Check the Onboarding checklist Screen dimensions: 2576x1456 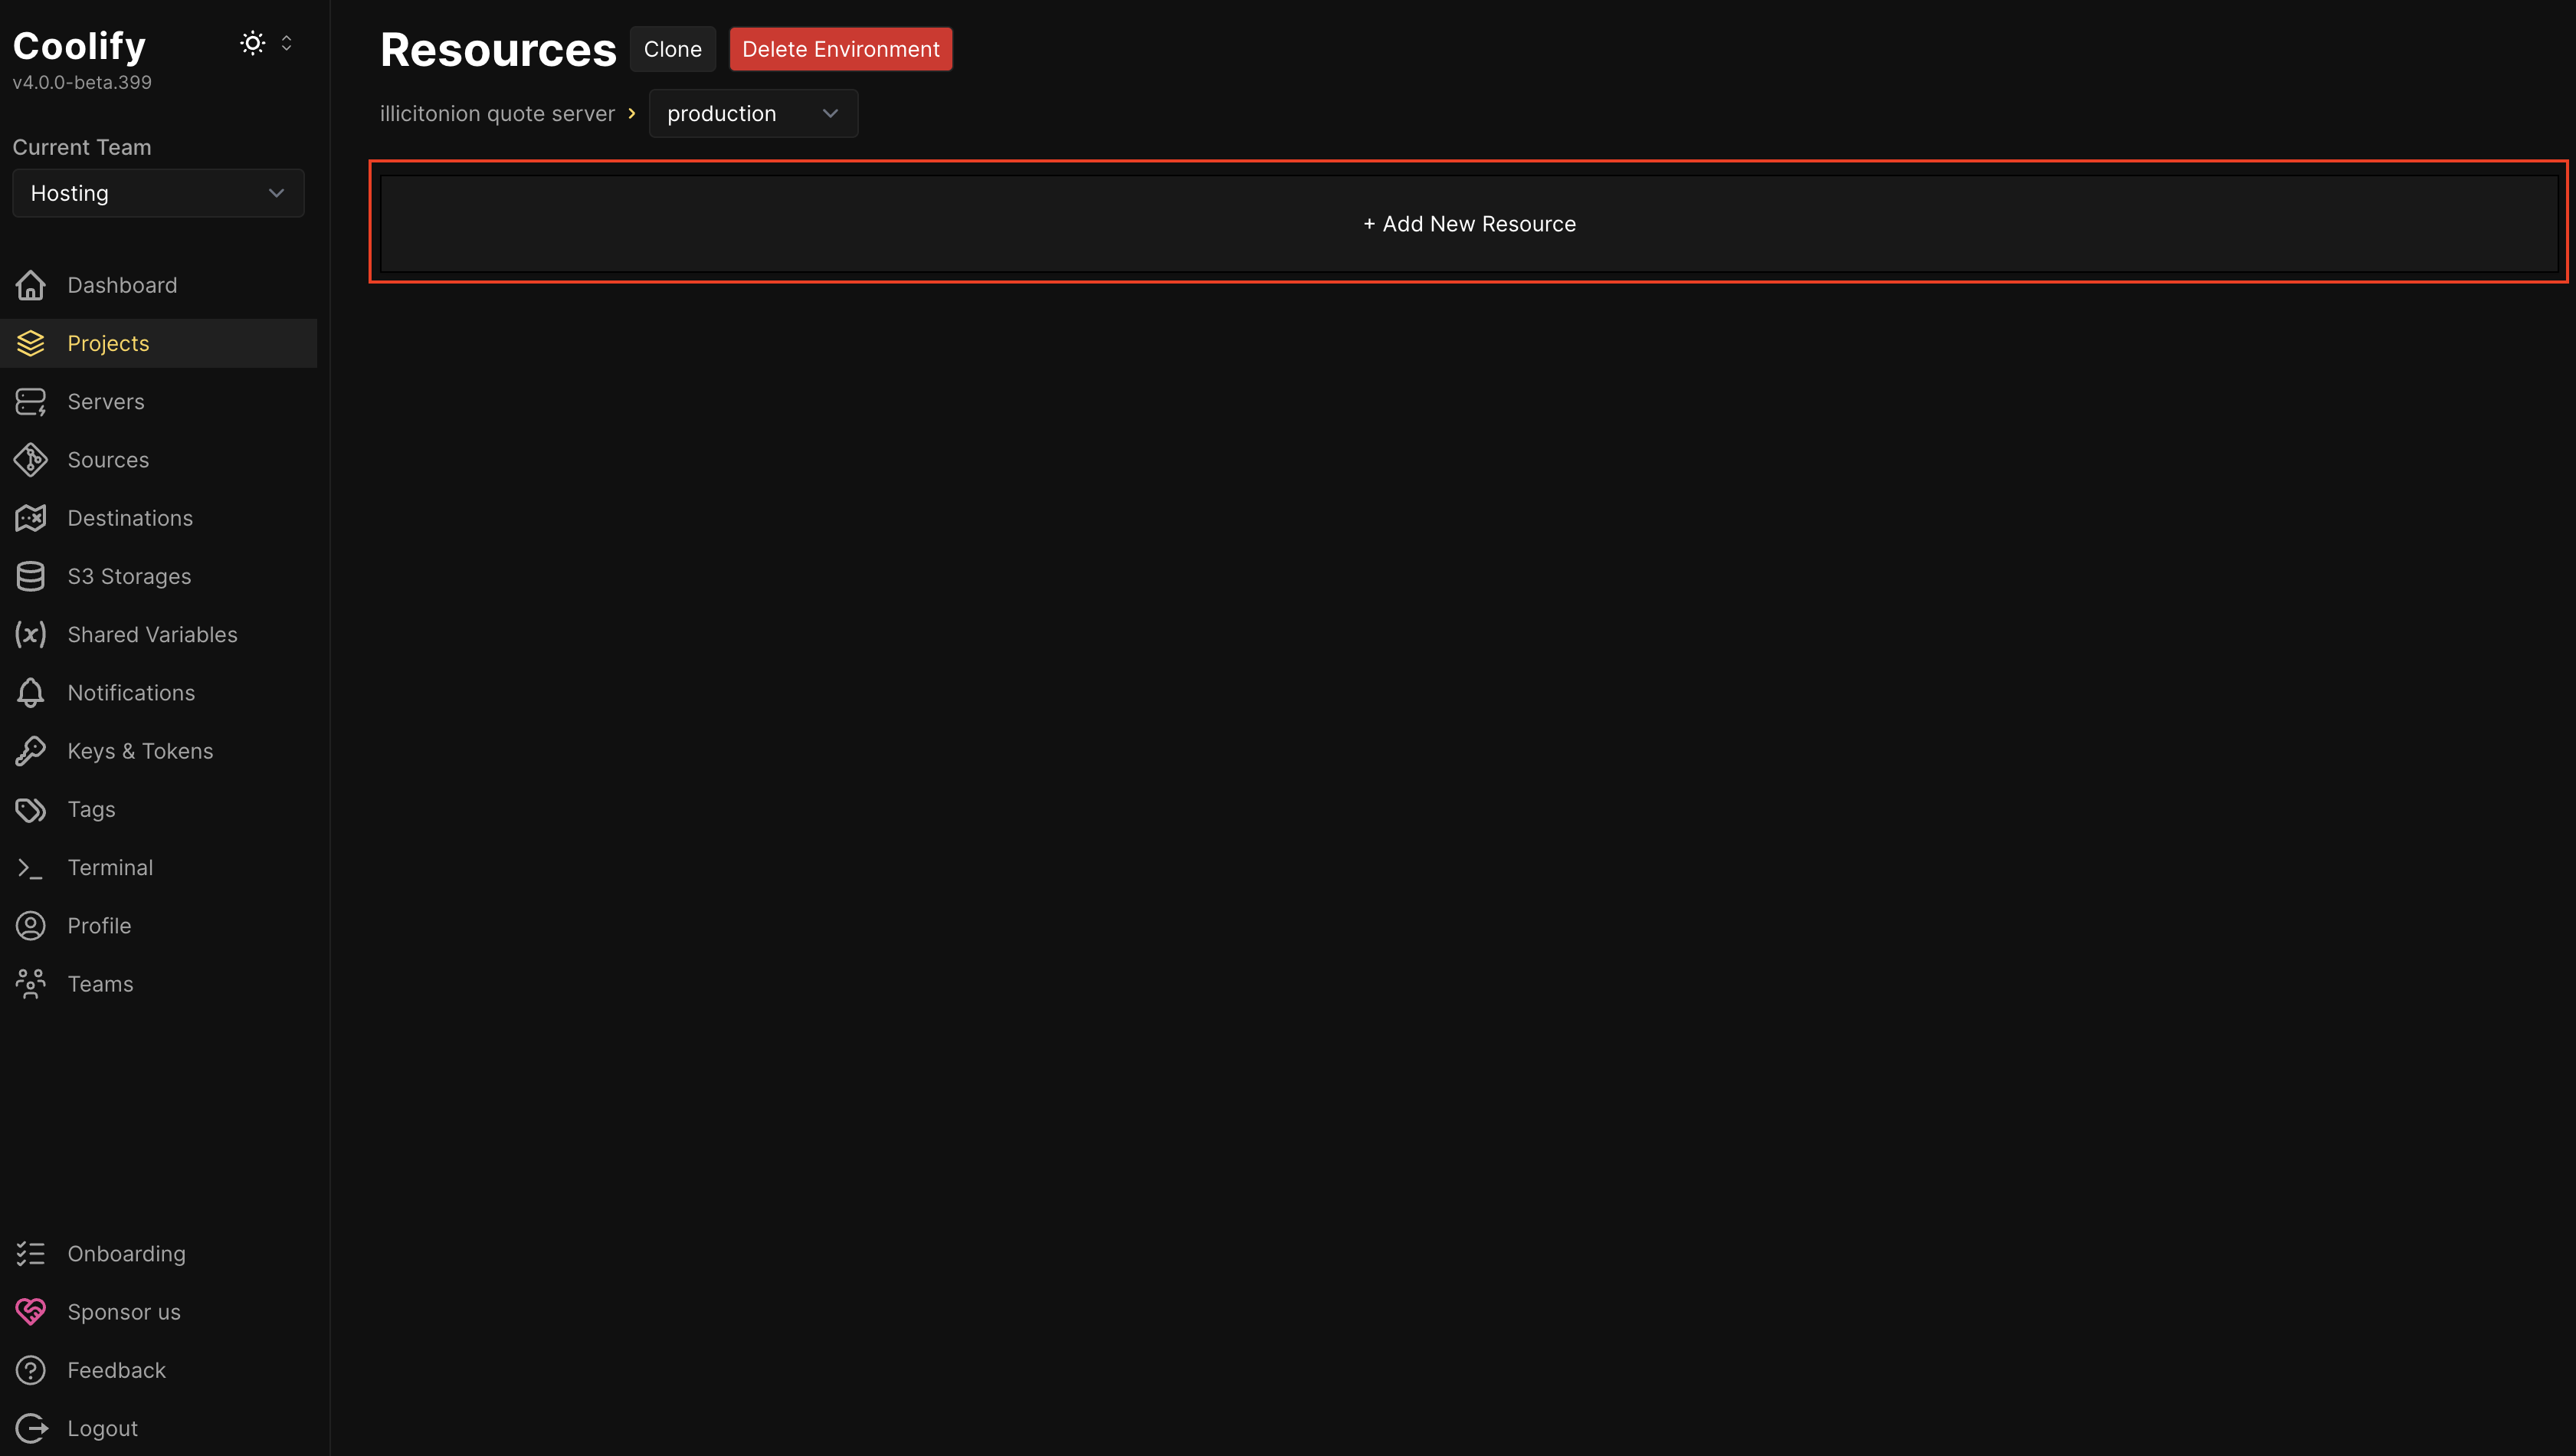click(126, 1253)
